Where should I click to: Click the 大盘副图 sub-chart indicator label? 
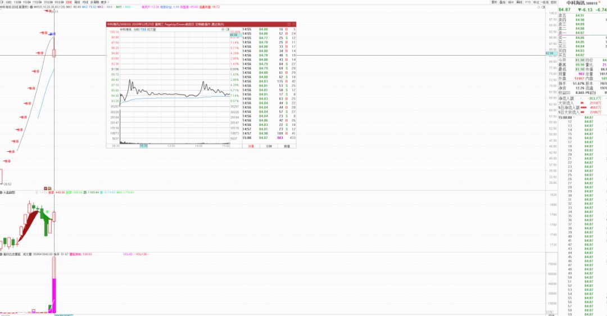tap(9, 192)
